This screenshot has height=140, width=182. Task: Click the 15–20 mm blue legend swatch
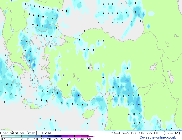pyautogui.click(x=45, y=136)
